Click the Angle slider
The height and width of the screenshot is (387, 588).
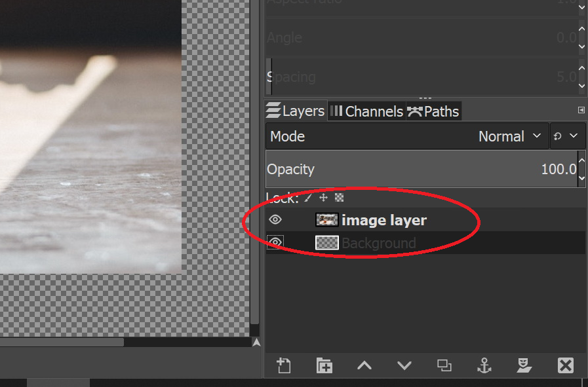point(422,37)
